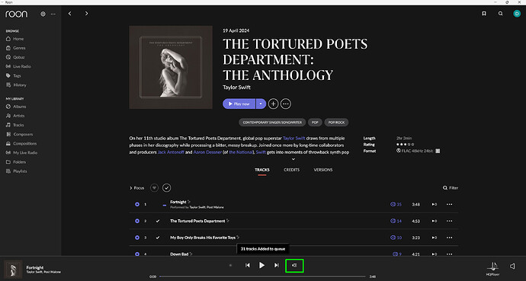Play or pause with the center play button

tap(261, 265)
